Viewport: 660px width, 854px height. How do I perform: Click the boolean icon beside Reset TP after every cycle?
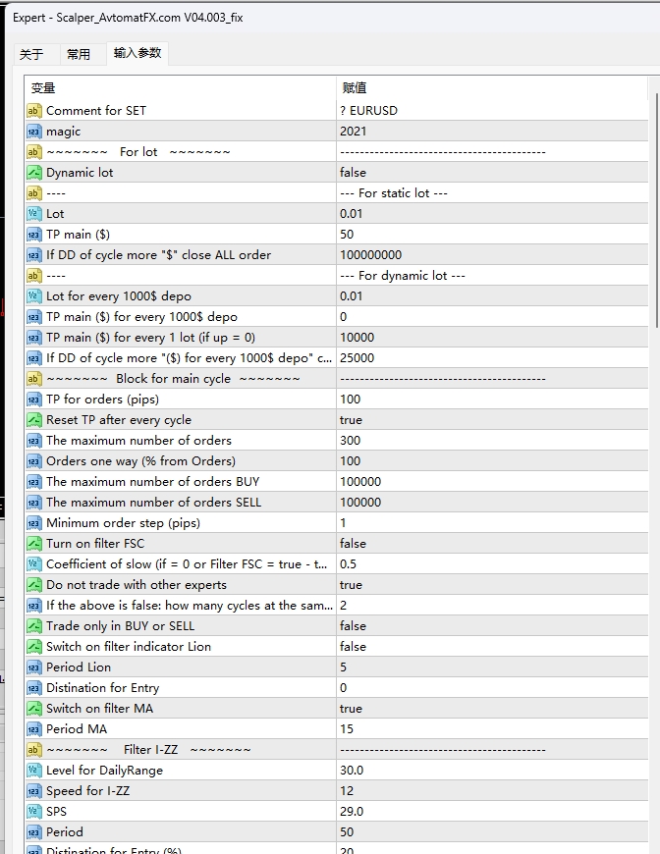pos(33,420)
